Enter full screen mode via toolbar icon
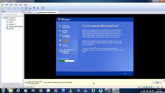The image size is (165, 93). point(34,8)
